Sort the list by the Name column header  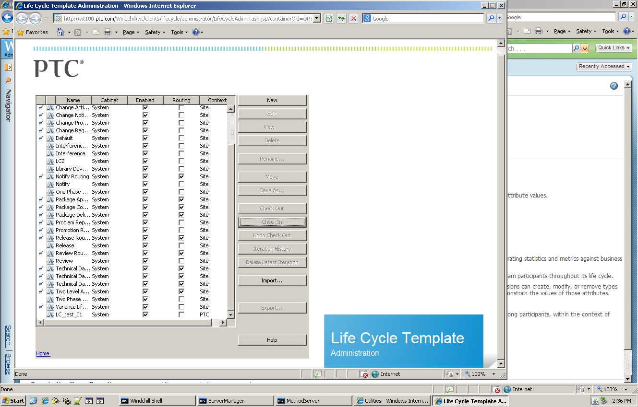point(73,100)
